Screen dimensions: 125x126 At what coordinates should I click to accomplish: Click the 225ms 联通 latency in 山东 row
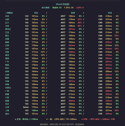coord(72,49)
